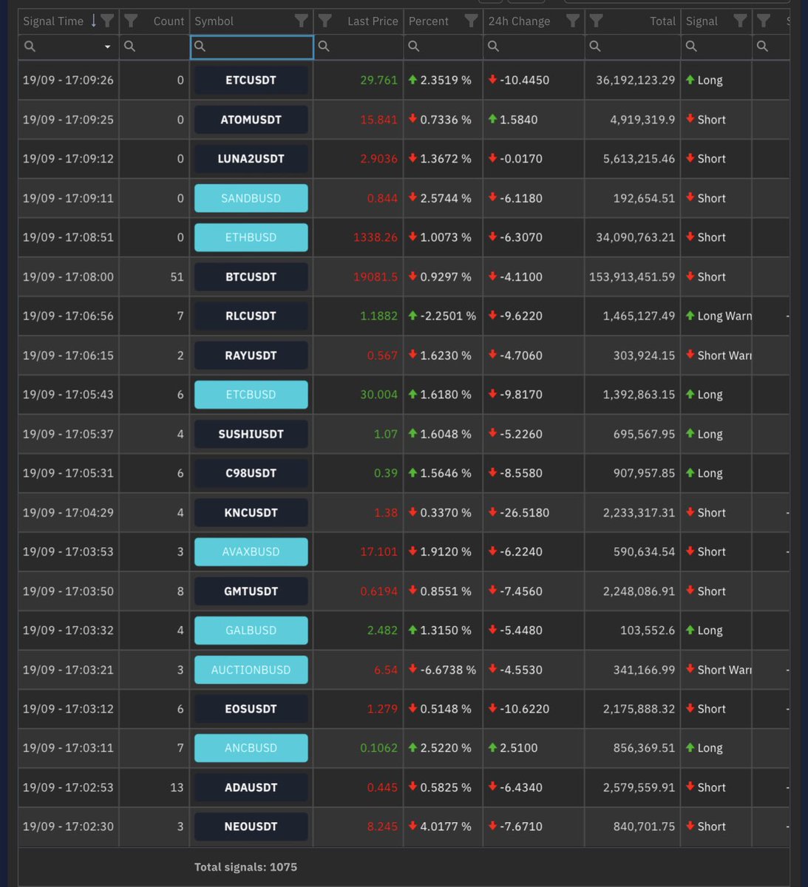Viewport: 808px width, 887px height.
Task: Open the Last Price column filter icon
Action: [x=325, y=21]
